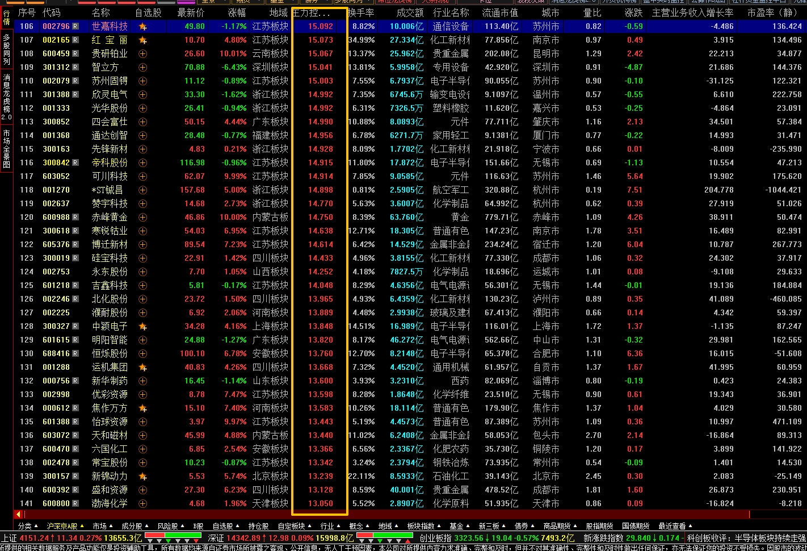Toggle the watchlist star for 中颖电子
This screenshot has width=807, height=551.
click(x=142, y=326)
